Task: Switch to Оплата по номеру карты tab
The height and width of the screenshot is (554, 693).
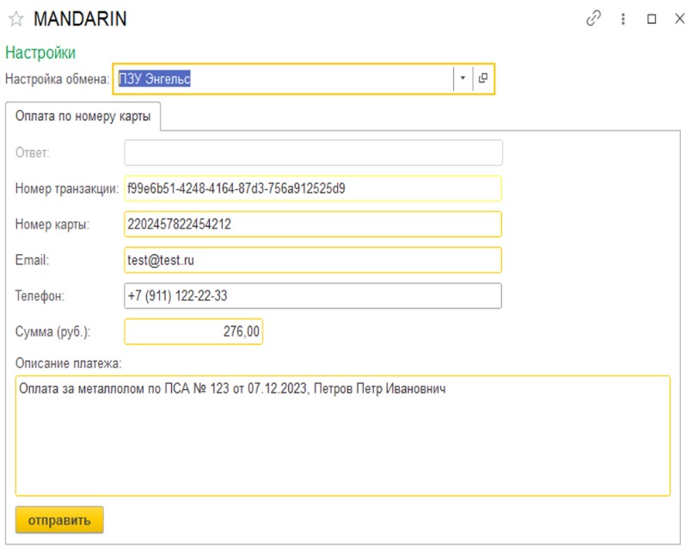Action: point(83,116)
